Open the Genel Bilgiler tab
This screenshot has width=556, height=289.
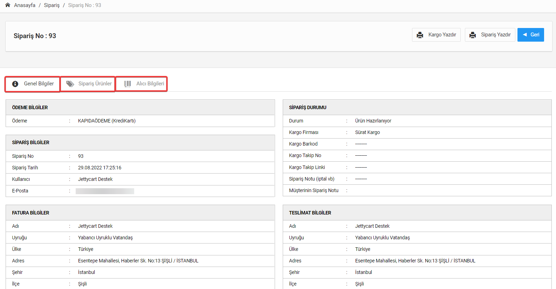pyautogui.click(x=32, y=84)
